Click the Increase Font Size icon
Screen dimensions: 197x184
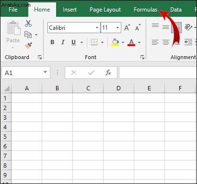click(x=127, y=27)
